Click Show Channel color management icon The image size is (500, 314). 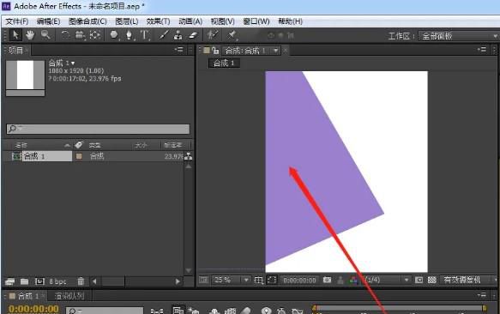(353, 281)
